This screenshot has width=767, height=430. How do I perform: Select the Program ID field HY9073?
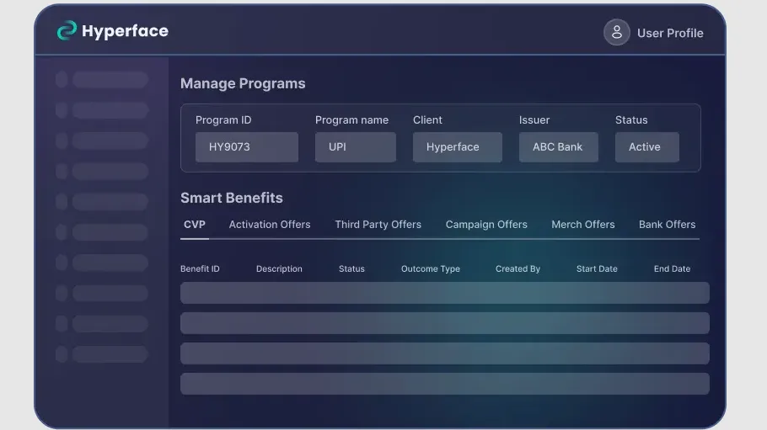click(247, 147)
